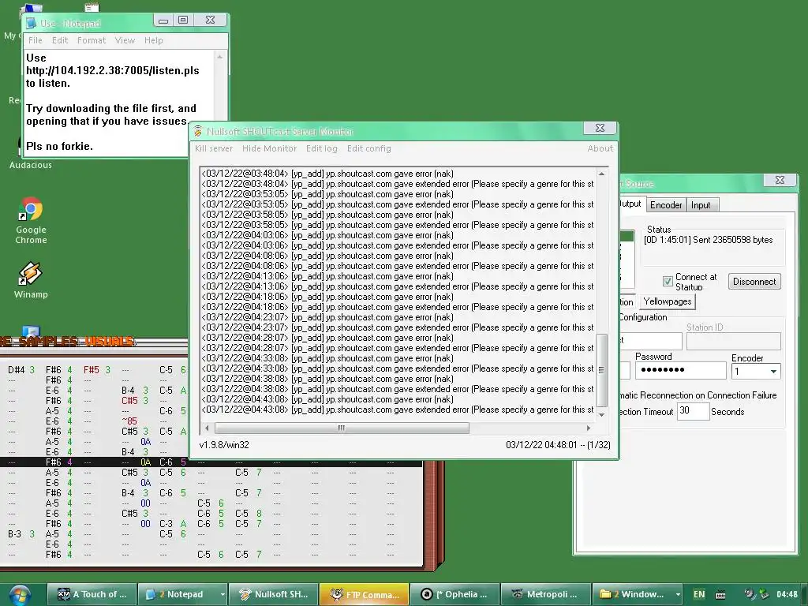Select Kill server in SHOUTcast Monitor
The image size is (808, 606).
pyautogui.click(x=214, y=148)
